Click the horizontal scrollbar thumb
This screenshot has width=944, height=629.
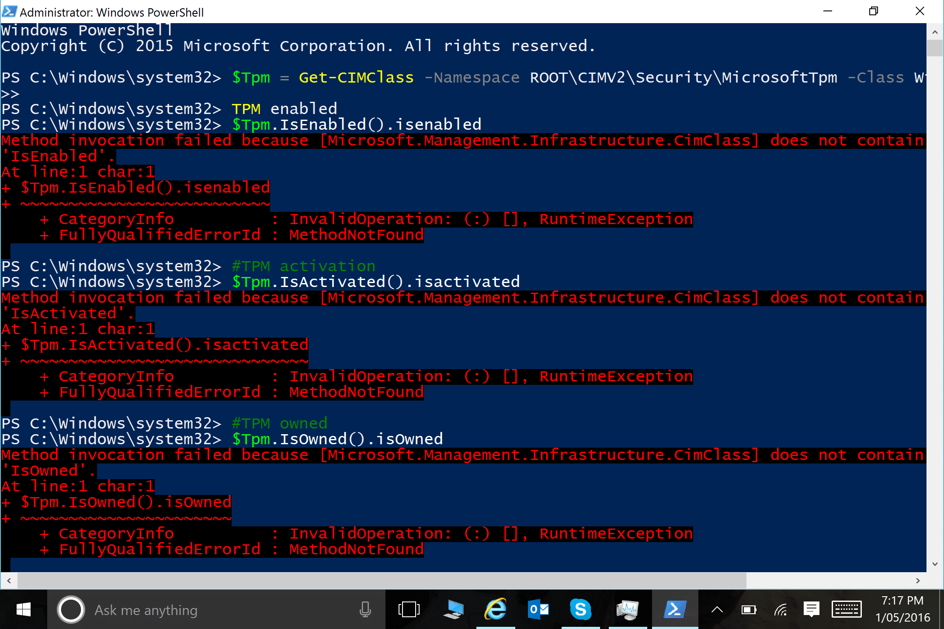pyautogui.click(x=382, y=581)
